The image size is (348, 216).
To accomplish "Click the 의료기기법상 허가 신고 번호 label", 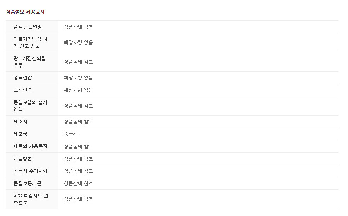I will [x=31, y=43].
